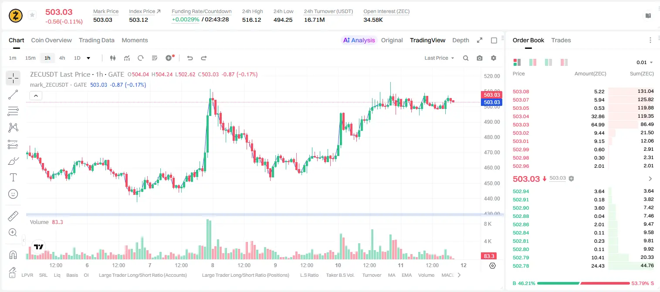
Task: Show only buy orders in order book
Action: 548,62
